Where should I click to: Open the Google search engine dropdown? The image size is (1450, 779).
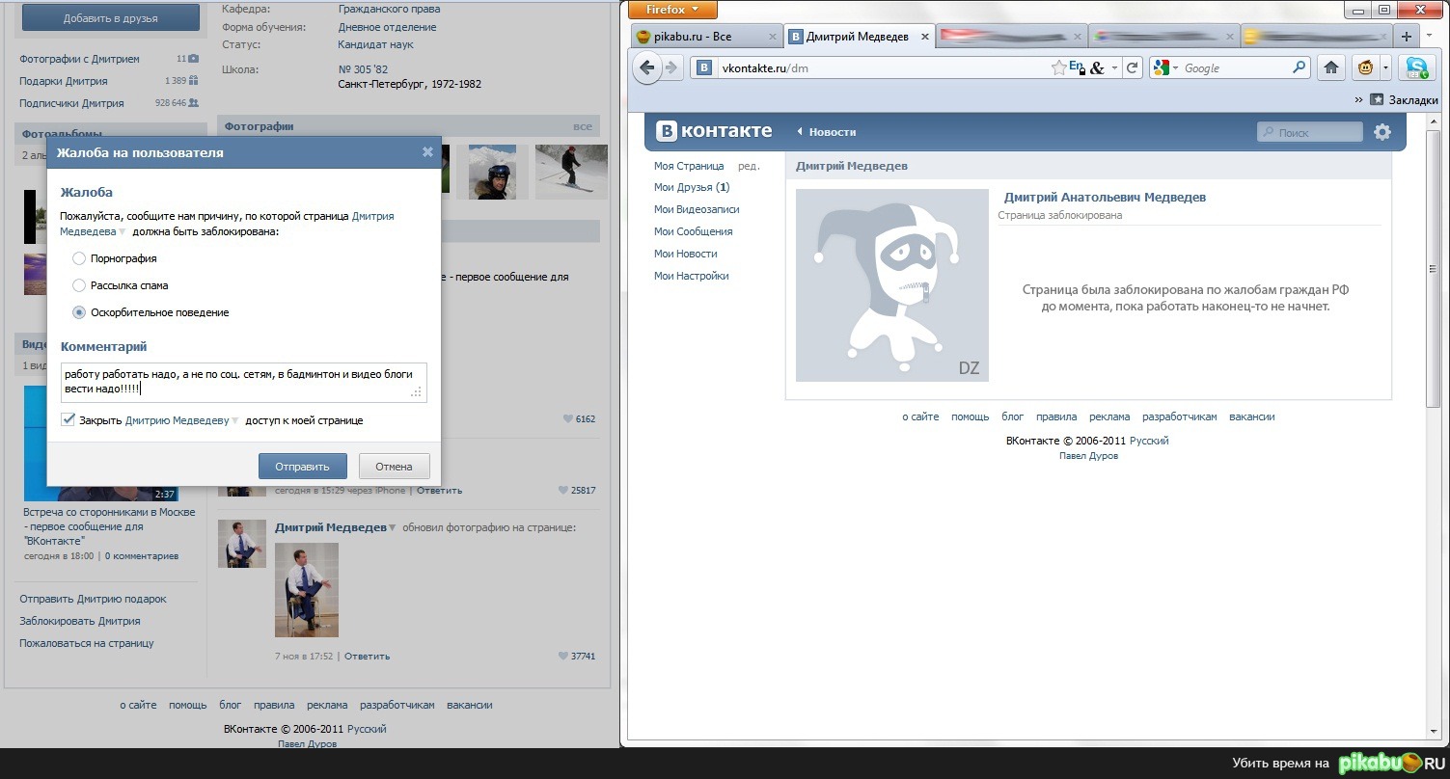1165,68
